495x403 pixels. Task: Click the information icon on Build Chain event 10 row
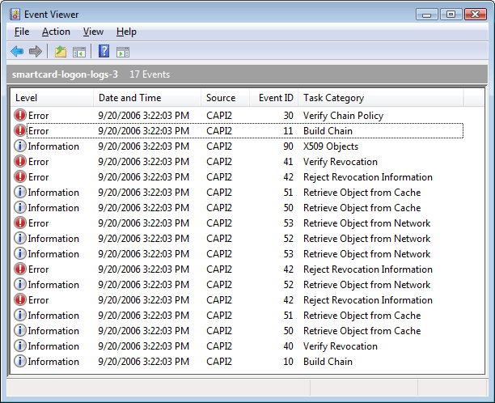pyautogui.click(x=20, y=361)
